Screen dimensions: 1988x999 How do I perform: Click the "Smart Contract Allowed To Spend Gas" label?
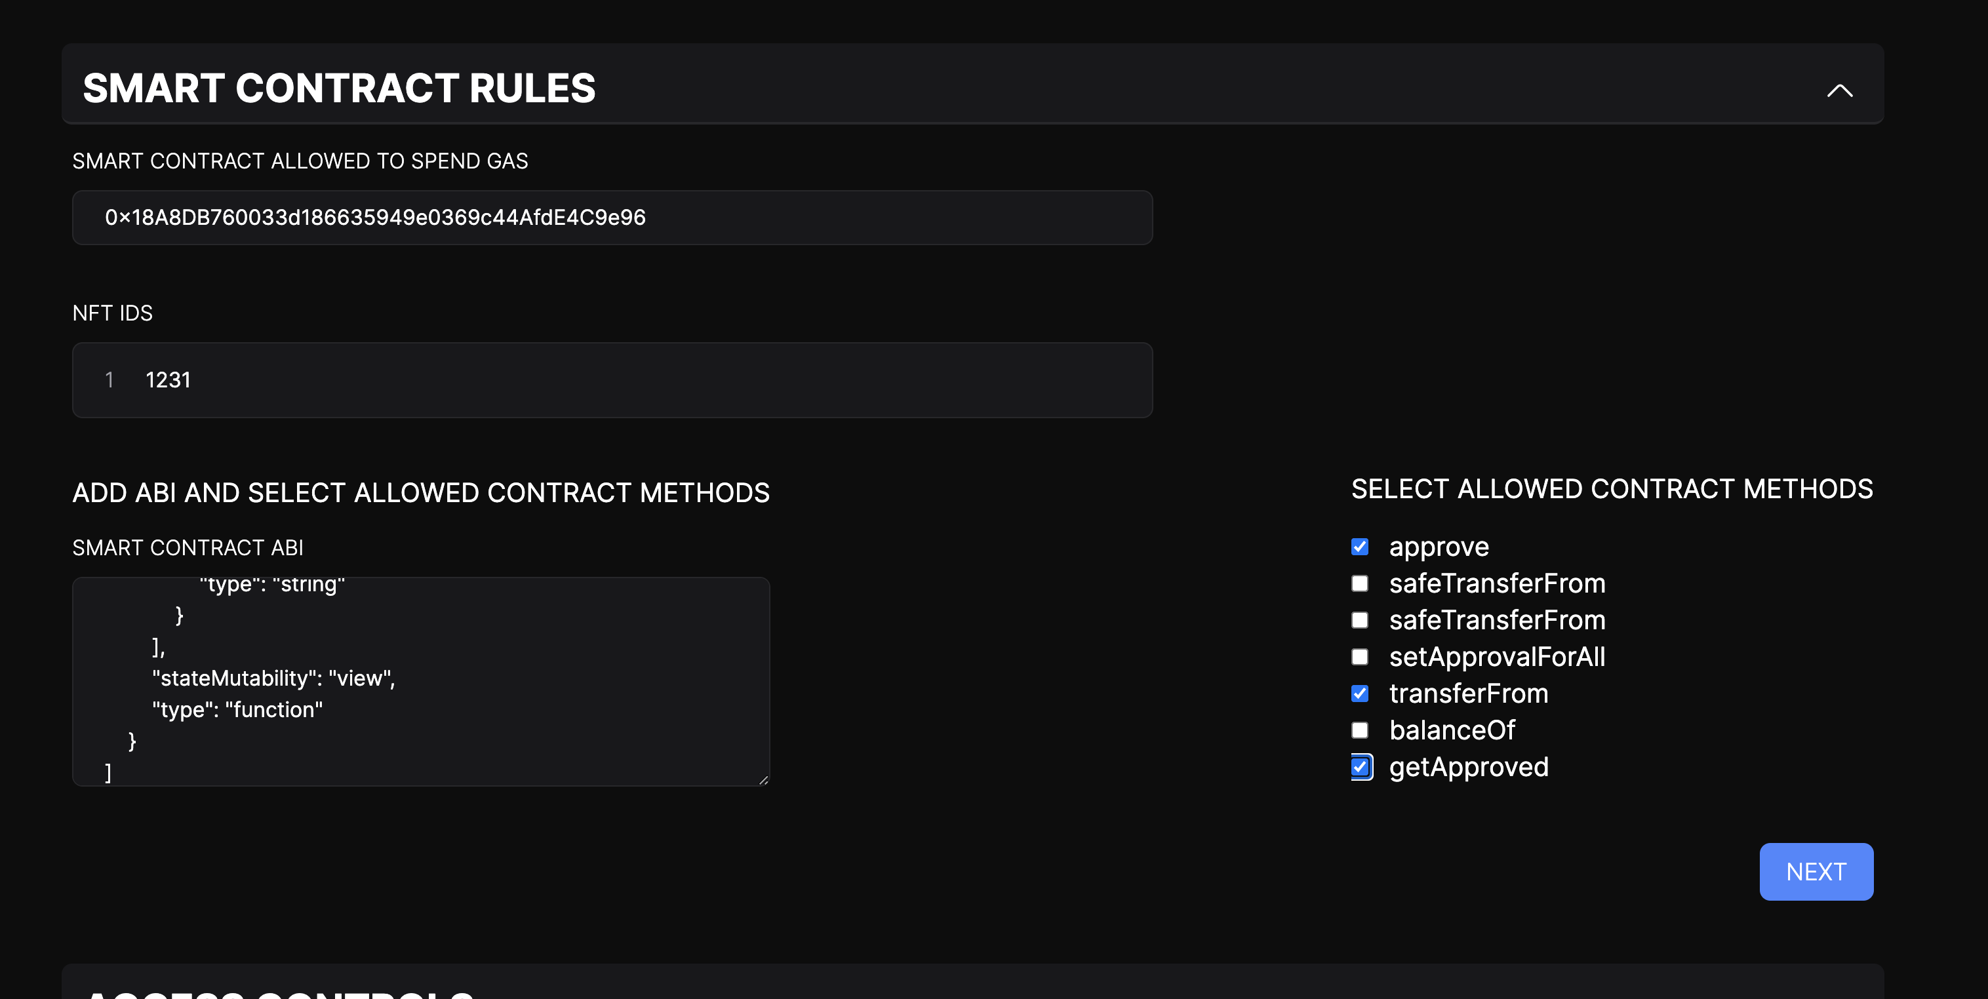[300, 161]
